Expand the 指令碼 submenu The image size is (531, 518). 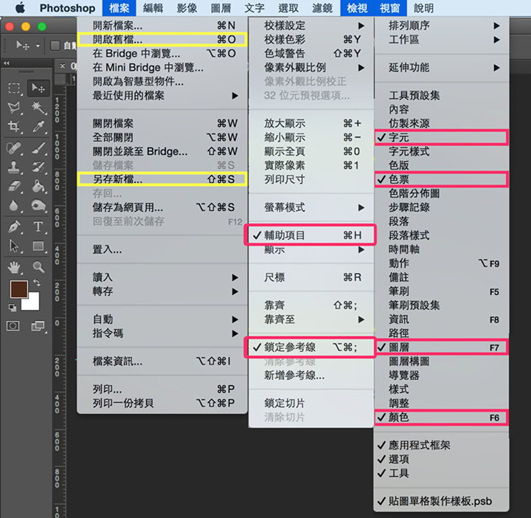click(162, 334)
